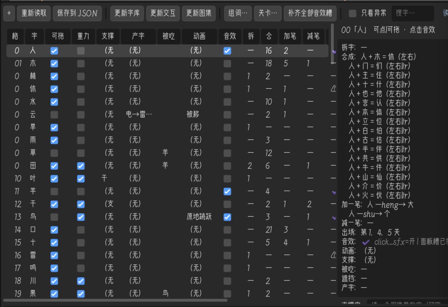Uncheck 音效 checkbox in 鸟 row
The height and width of the screenshot is (307, 448).
(x=227, y=217)
